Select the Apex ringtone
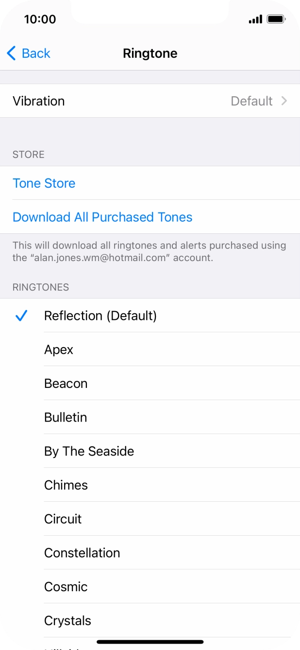This screenshot has height=650, width=300. tap(58, 349)
